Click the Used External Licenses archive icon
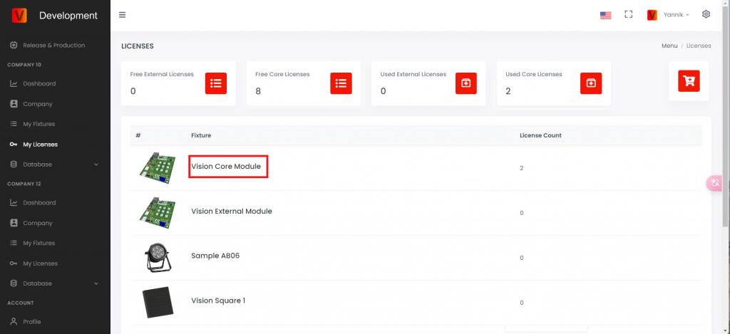Screen dimensions: 730x334 (x=466, y=83)
